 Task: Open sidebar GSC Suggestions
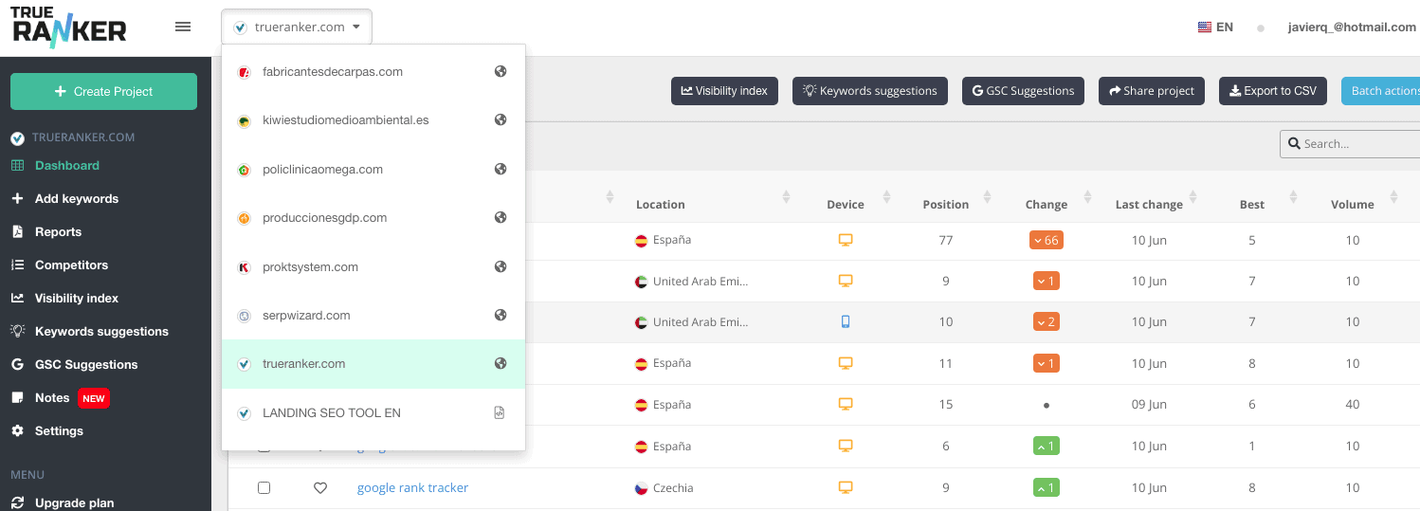85,364
